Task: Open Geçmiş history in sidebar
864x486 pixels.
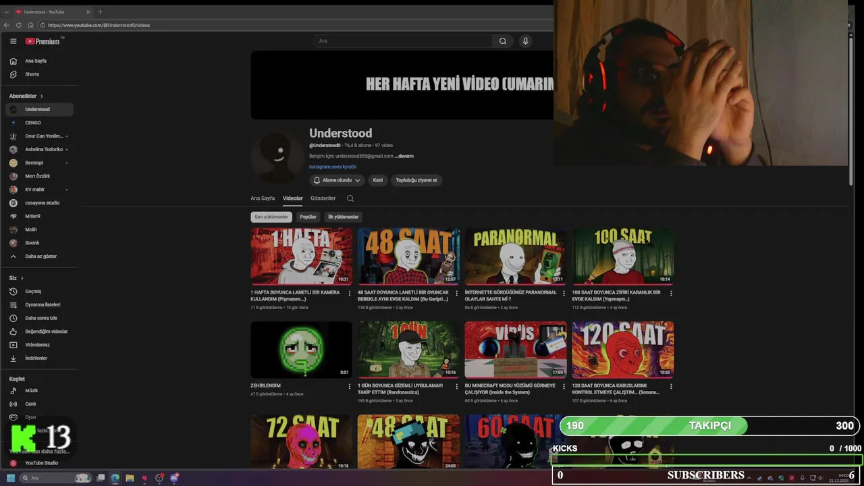Action: coord(40,291)
